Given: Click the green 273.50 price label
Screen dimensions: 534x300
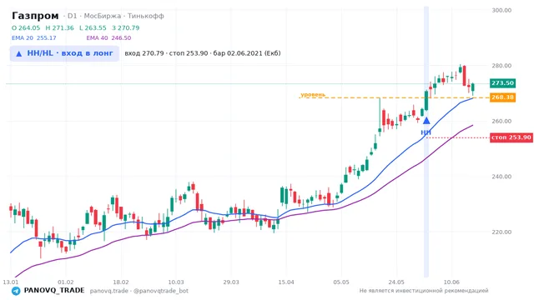Looking at the screenshot, I should click(x=502, y=83).
